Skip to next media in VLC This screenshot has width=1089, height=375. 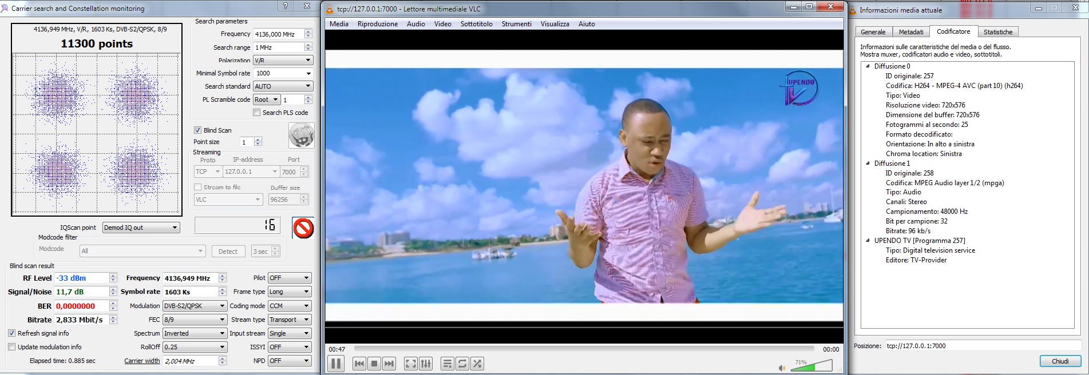pyautogui.click(x=389, y=364)
